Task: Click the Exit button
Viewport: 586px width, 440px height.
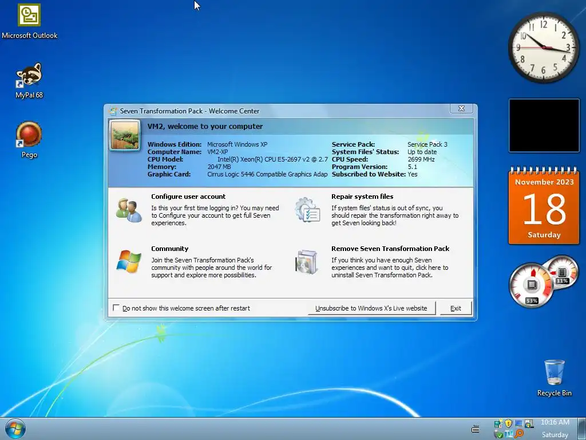Action: (x=456, y=308)
